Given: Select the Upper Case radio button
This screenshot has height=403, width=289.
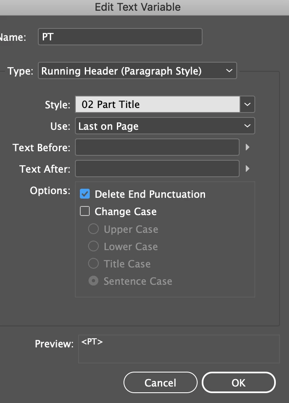Looking at the screenshot, I should click(x=93, y=229).
